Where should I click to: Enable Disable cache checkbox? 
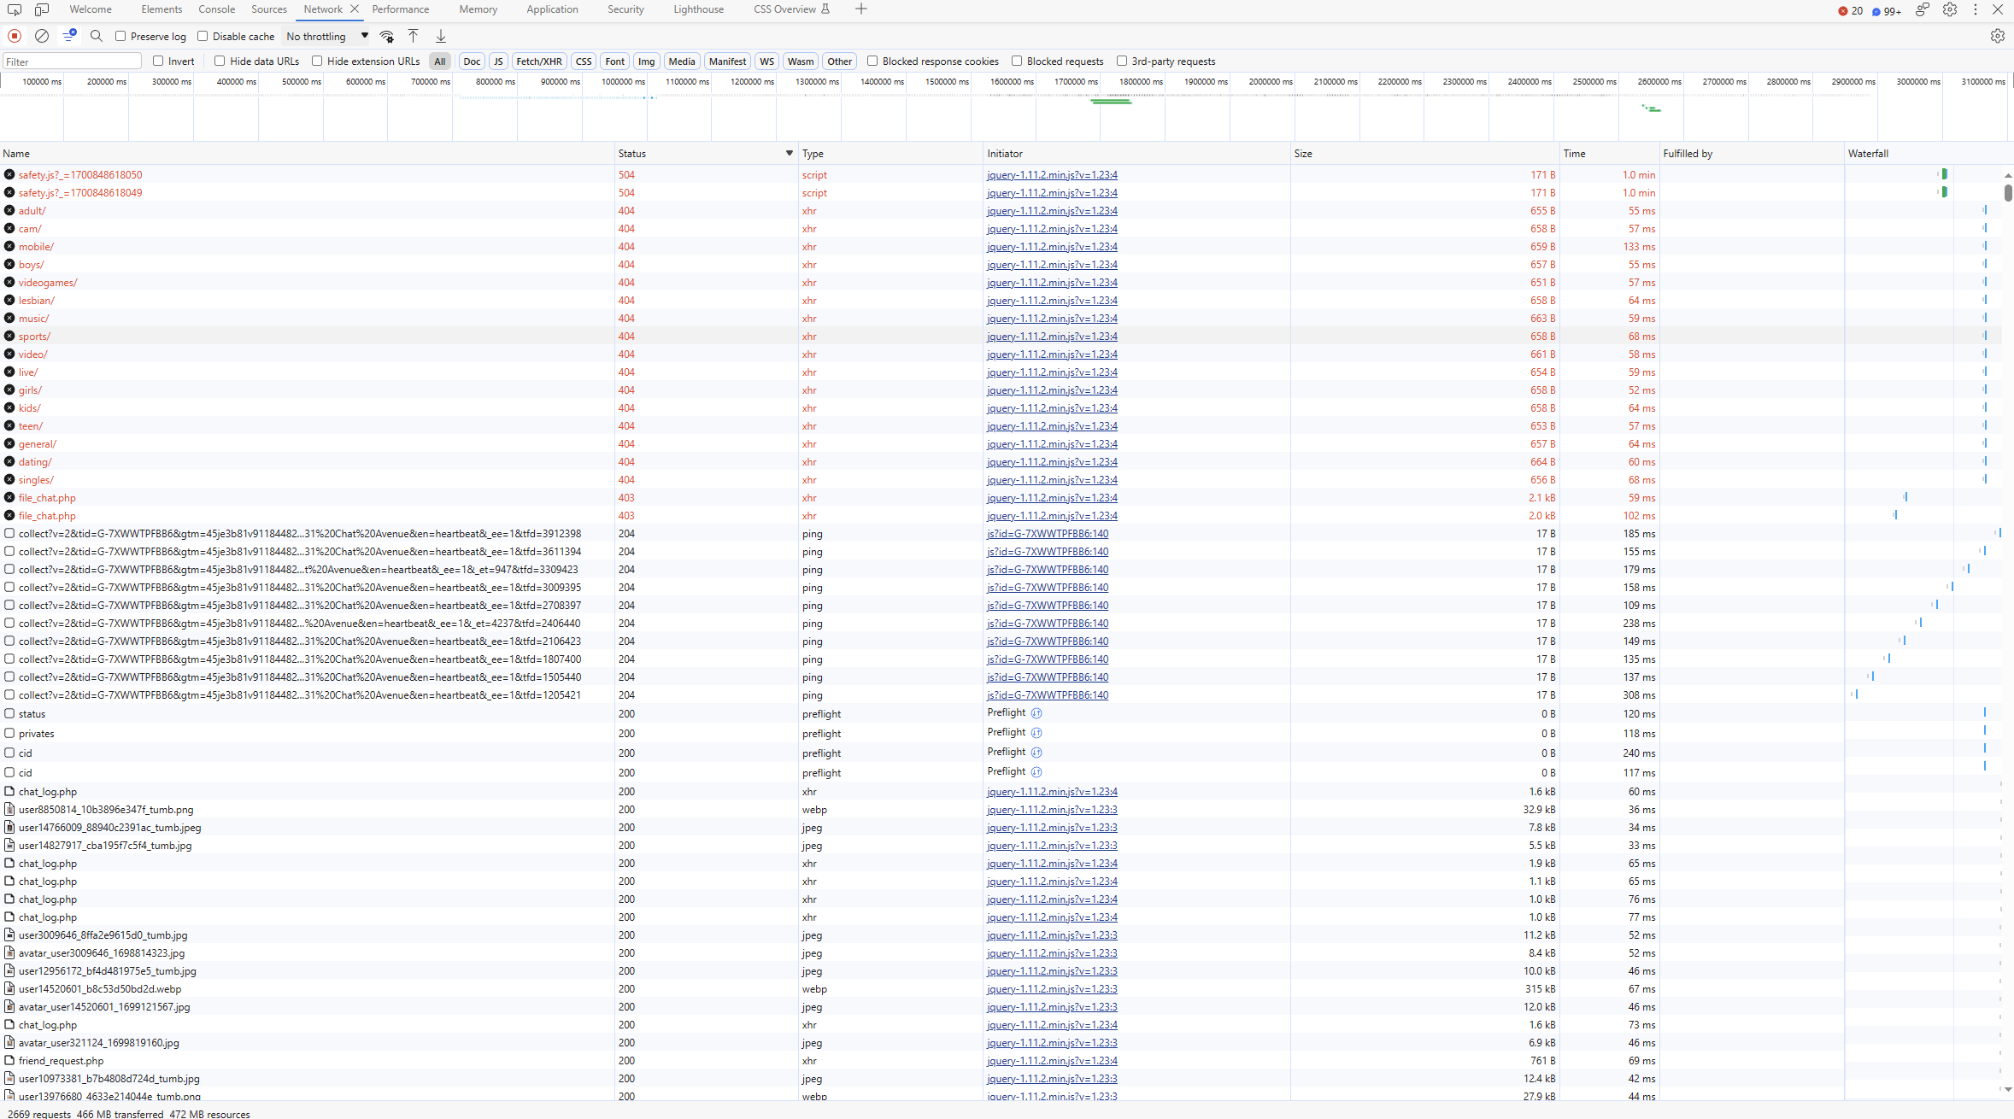click(x=203, y=36)
